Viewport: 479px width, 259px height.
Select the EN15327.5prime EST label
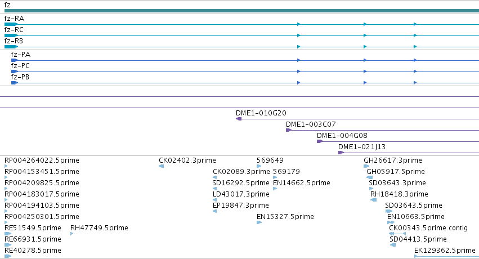(285, 217)
